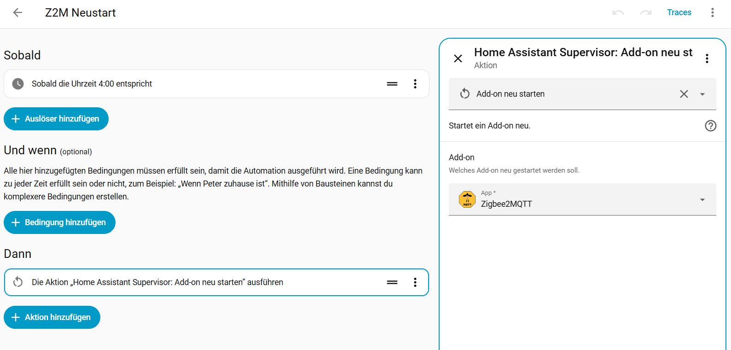
Task: Click the text 'Startet ein Add-on neu.'
Action: coord(490,126)
